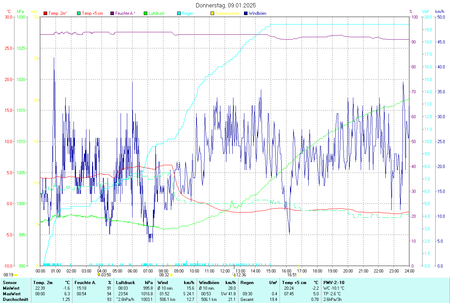Click the green Temp +5 cm legend swatch
The width and height of the screenshot is (450, 303).
(79, 13)
